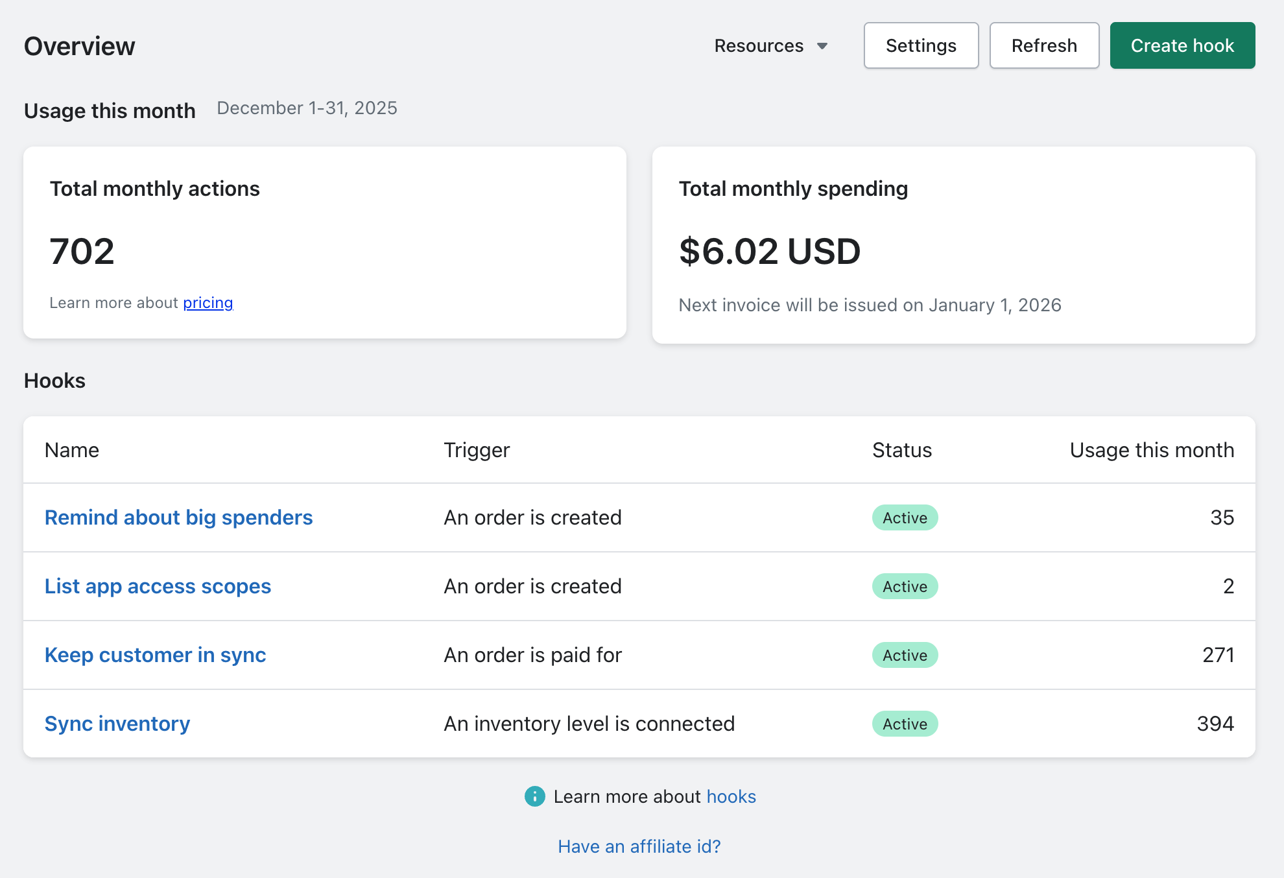Click Have an affiliate id?
Image resolution: width=1284 pixels, height=878 pixels.
pos(639,846)
